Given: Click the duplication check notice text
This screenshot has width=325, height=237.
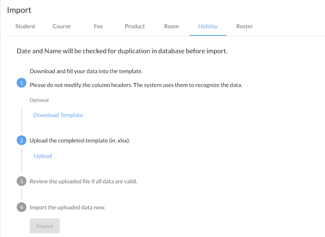Looking at the screenshot, I should [x=122, y=52].
